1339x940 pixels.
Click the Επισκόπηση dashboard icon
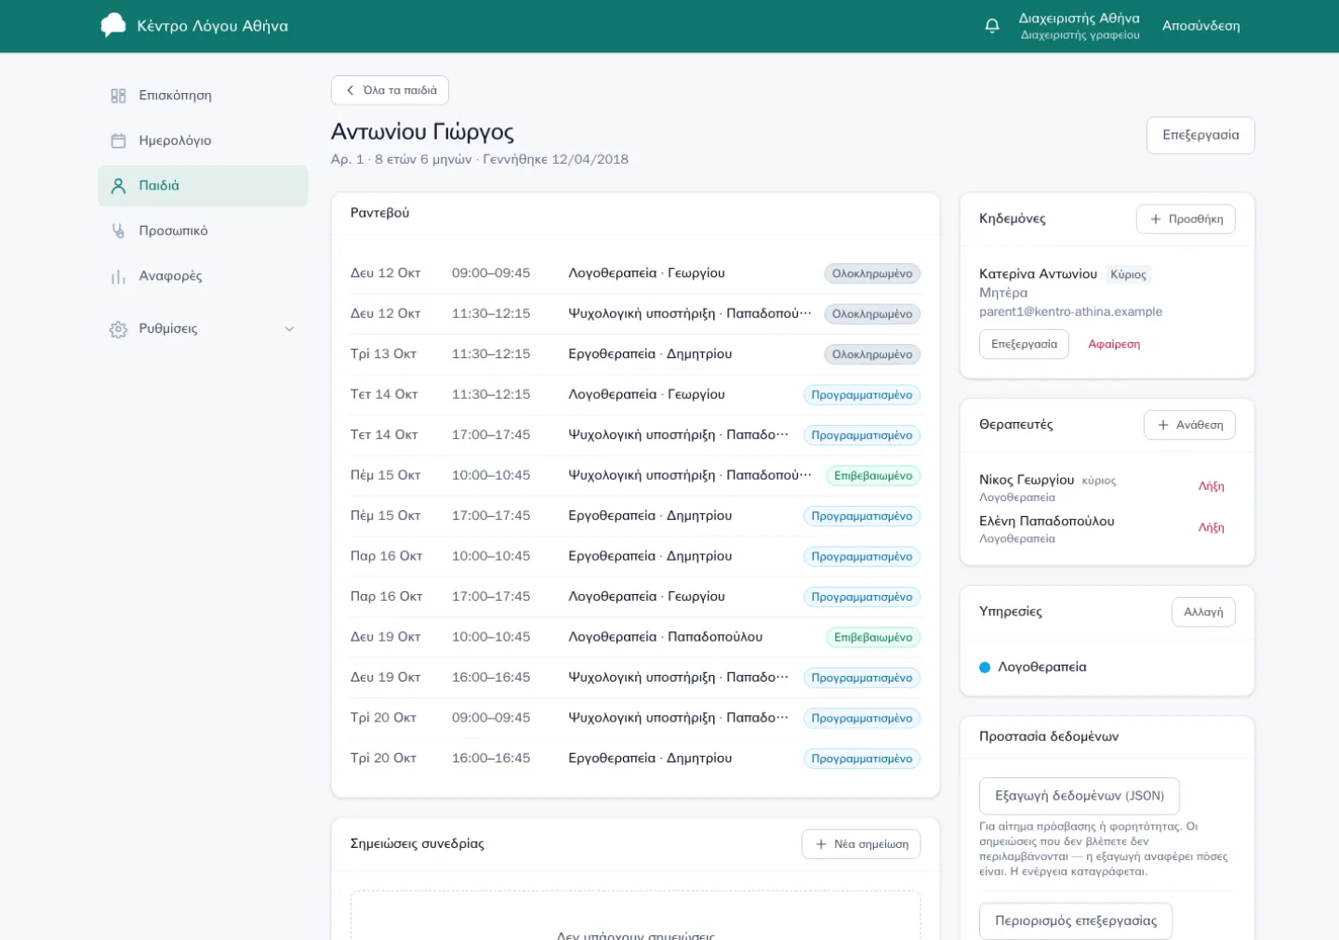point(118,96)
